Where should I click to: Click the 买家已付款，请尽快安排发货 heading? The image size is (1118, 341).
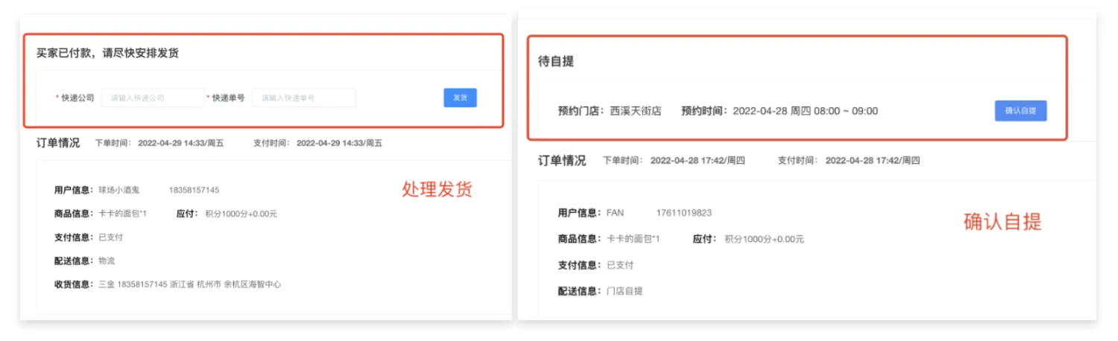107,53
